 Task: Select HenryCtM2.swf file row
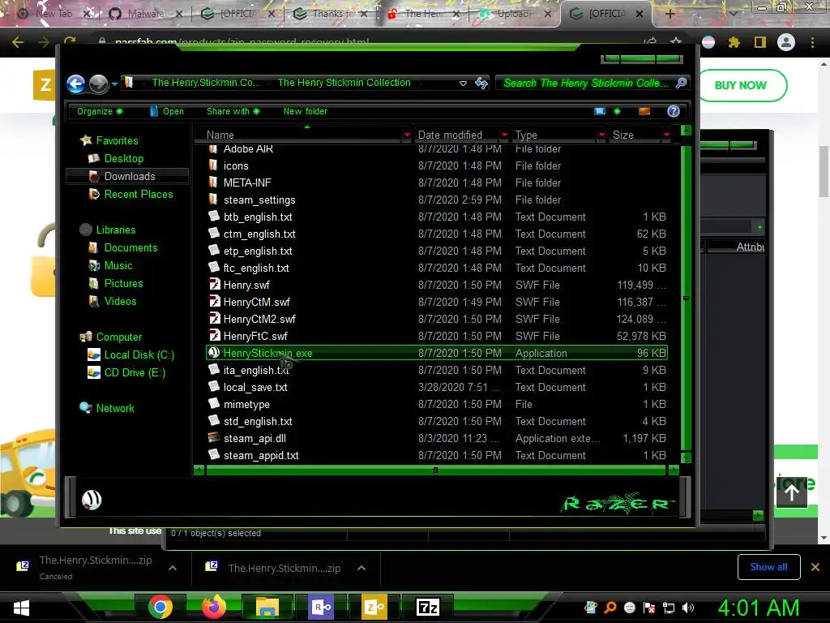[x=437, y=319]
